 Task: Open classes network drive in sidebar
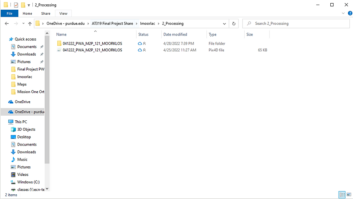point(31,190)
